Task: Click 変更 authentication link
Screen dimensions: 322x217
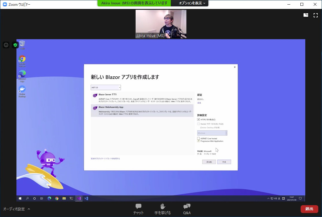Action: [199, 103]
